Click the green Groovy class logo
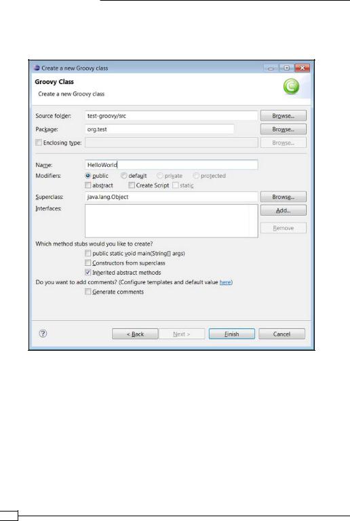The width and height of the screenshot is (350, 521). coord(291,86)
